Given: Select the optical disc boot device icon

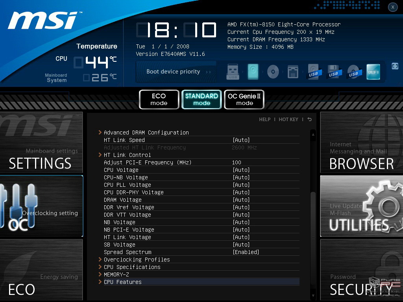Looking at the screenshot, I should click(x=273, y=72).
